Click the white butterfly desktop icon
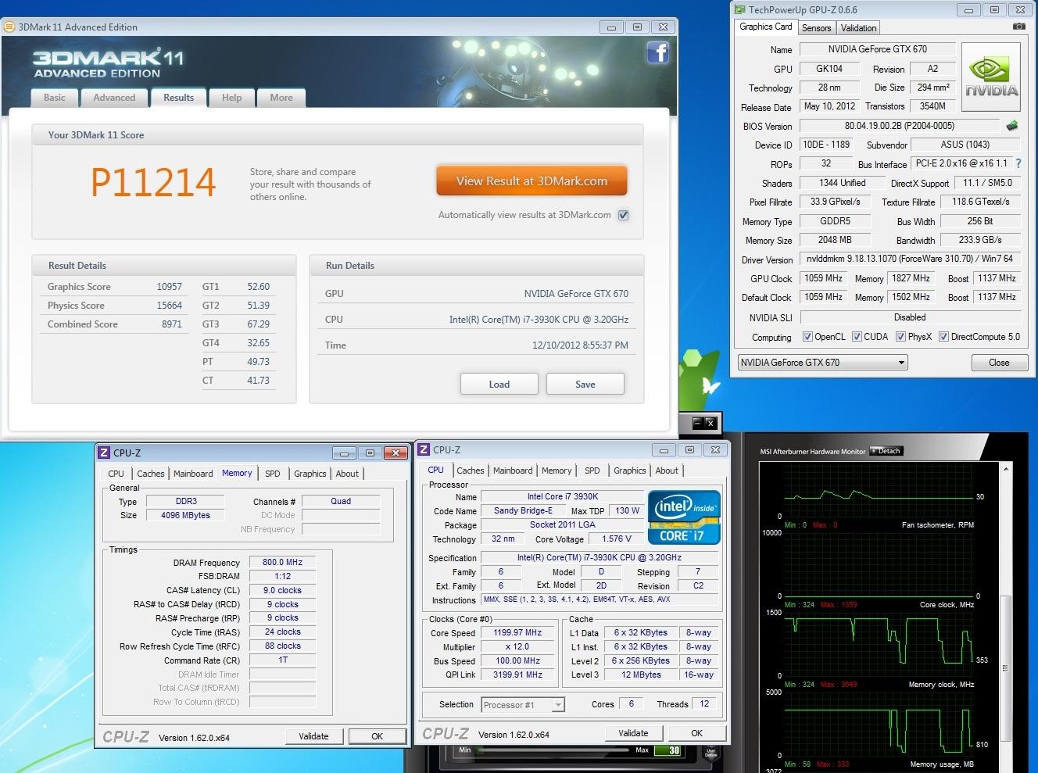Image resolution: width=1038 pixels, height=773 pixels. pos(710,386)
